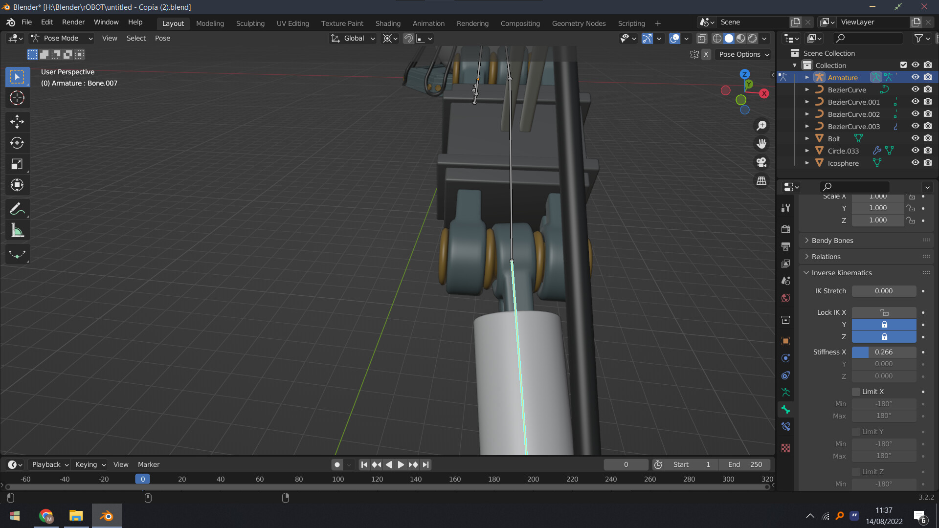Open the Marker menu in timeline
Viewport: 939px width, 528px height.
[x=149, y=464]
